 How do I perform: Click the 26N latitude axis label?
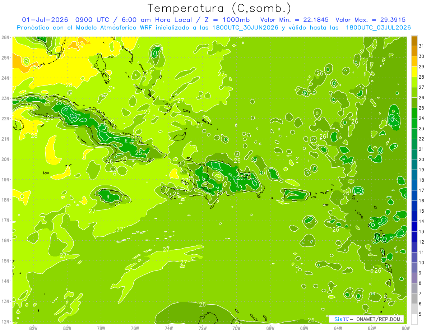(5, 37)
